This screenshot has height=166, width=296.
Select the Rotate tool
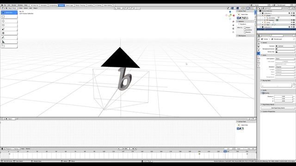coord(9,25)
